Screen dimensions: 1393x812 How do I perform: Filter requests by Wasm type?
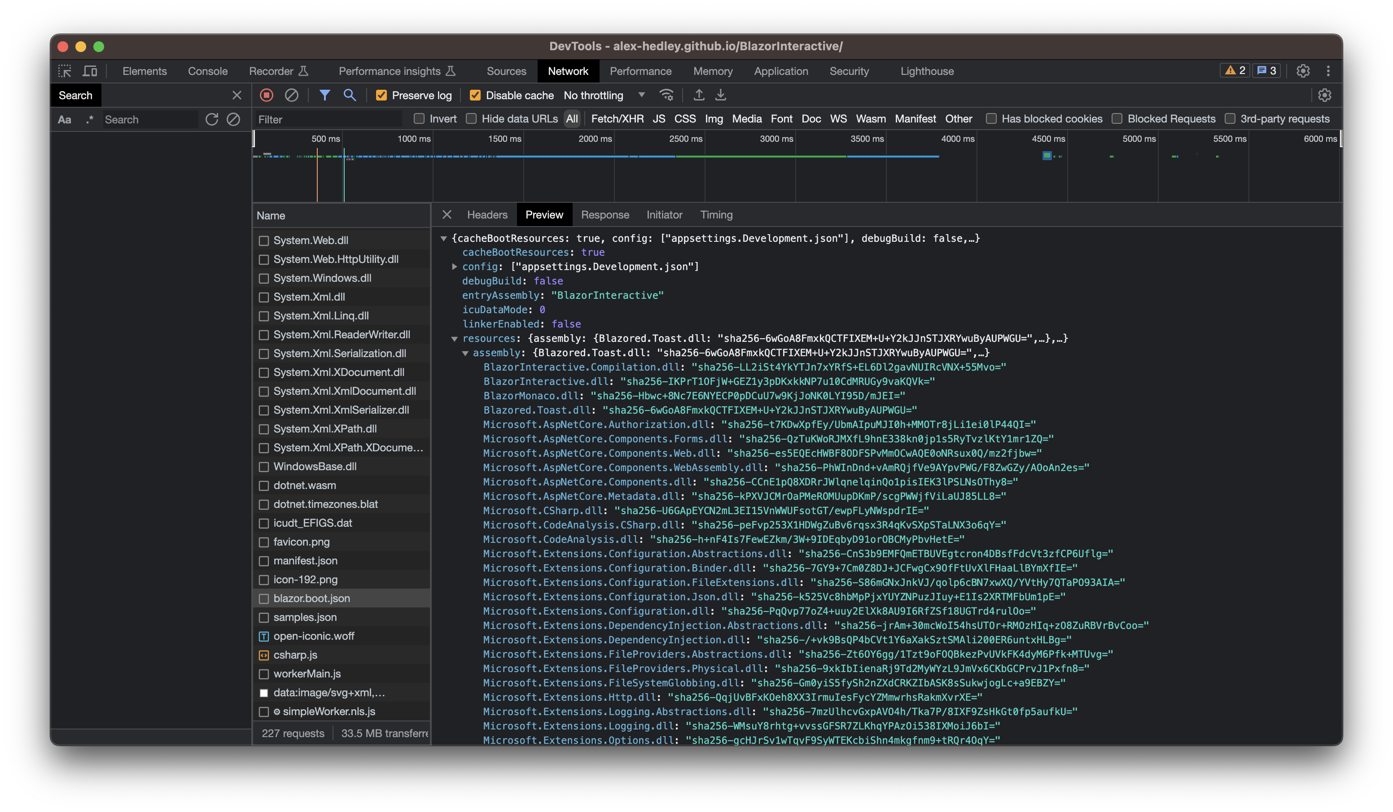coord(871,119)
